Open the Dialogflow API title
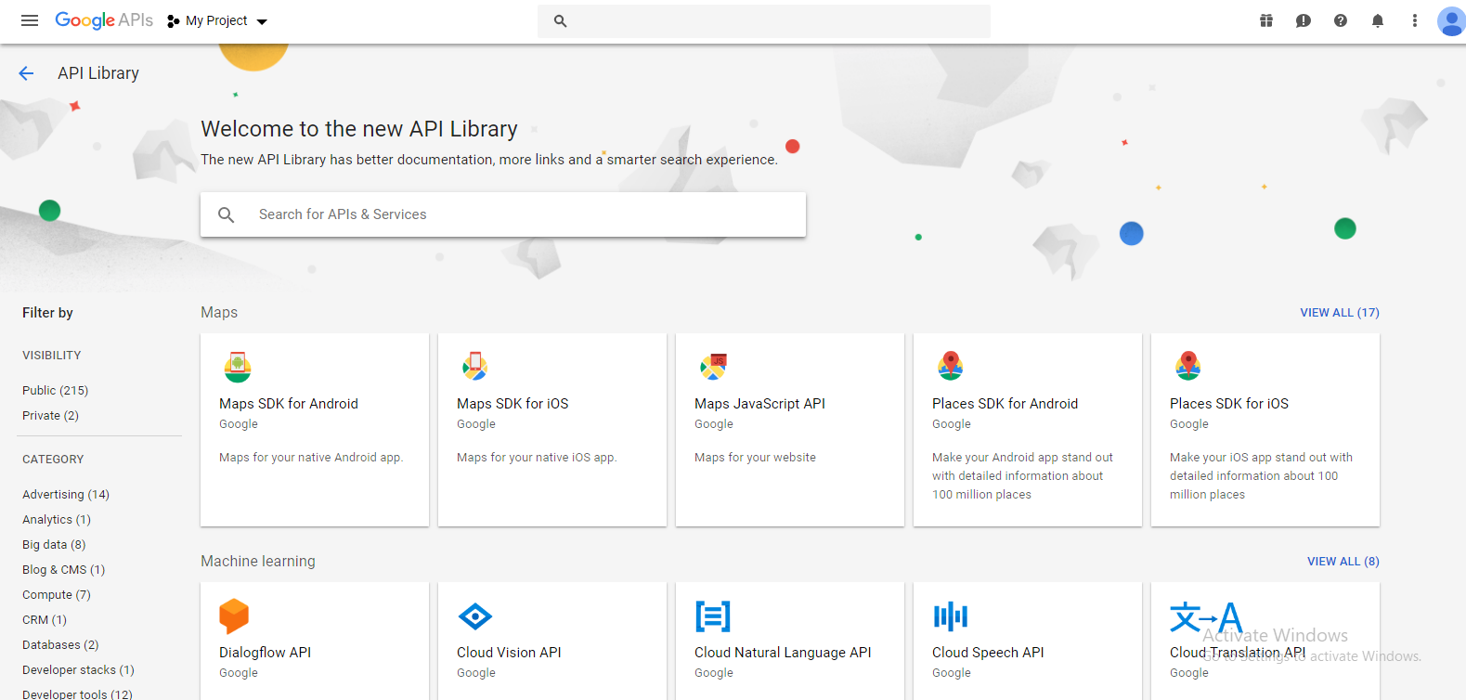1466x700 pixels. pos(265,653)
